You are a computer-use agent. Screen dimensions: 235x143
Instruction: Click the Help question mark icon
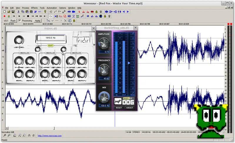[x=45, y=12]
